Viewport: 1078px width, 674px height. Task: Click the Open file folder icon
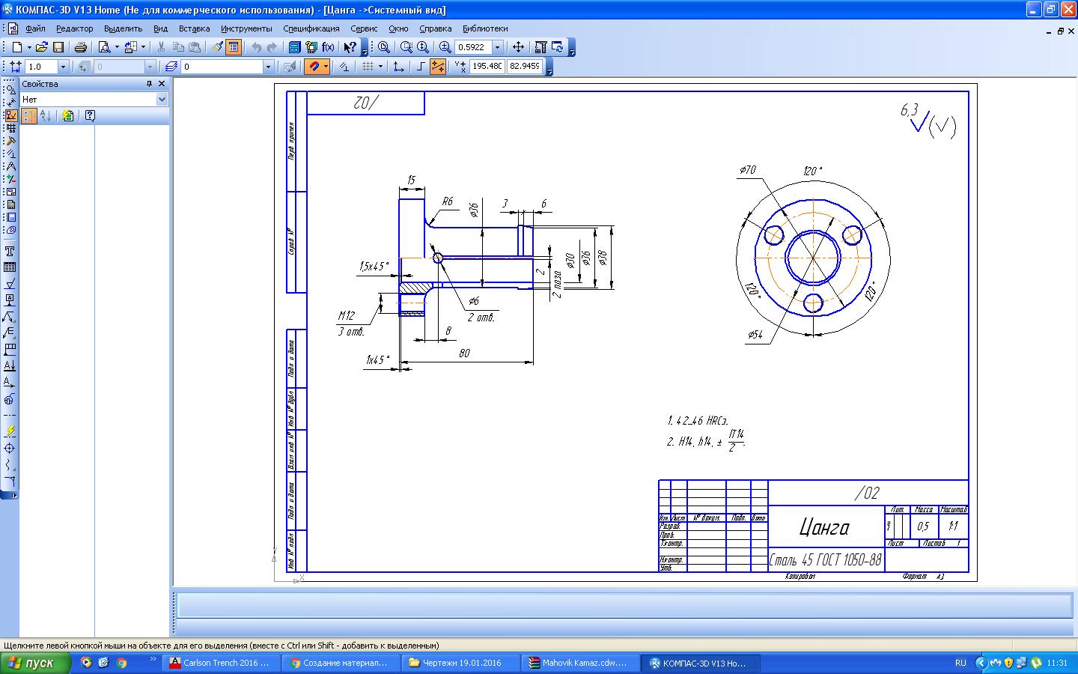42,47
